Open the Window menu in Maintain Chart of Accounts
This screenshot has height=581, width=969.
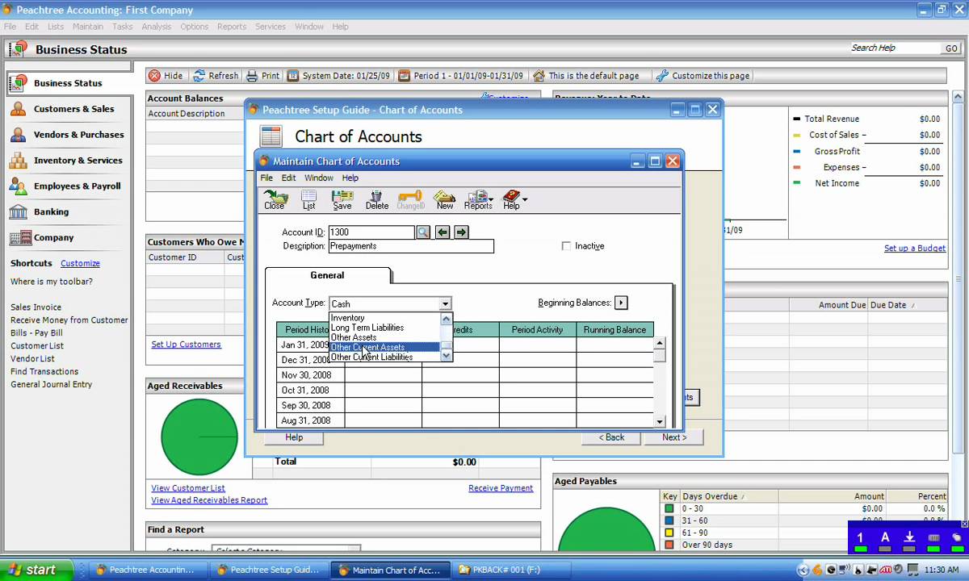[319, 178]
